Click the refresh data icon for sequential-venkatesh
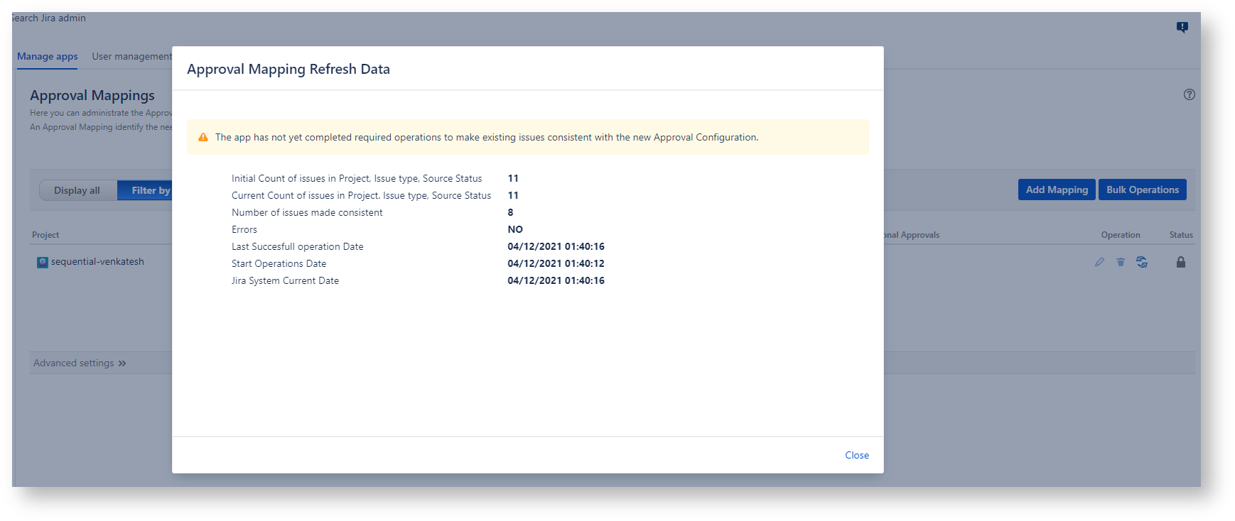Screen dimensions: 1235x521 tap(1142, 262)
